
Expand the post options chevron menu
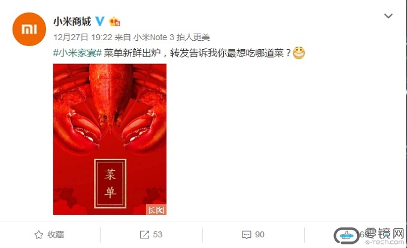(388, 16)
